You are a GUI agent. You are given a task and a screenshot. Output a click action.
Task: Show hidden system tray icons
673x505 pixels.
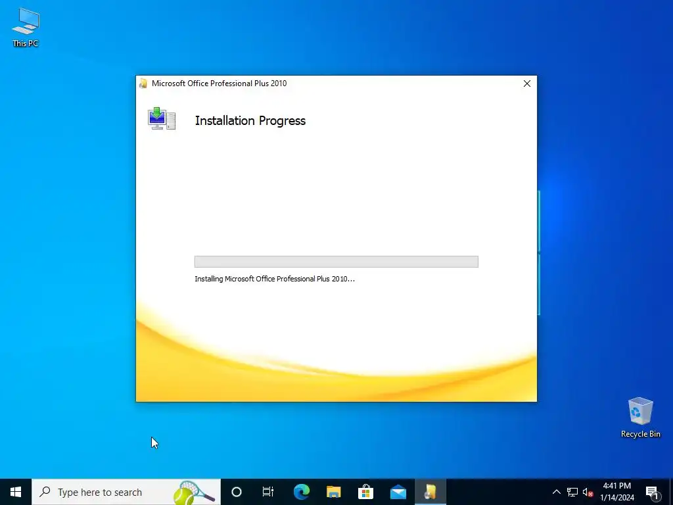coord(556,492)
